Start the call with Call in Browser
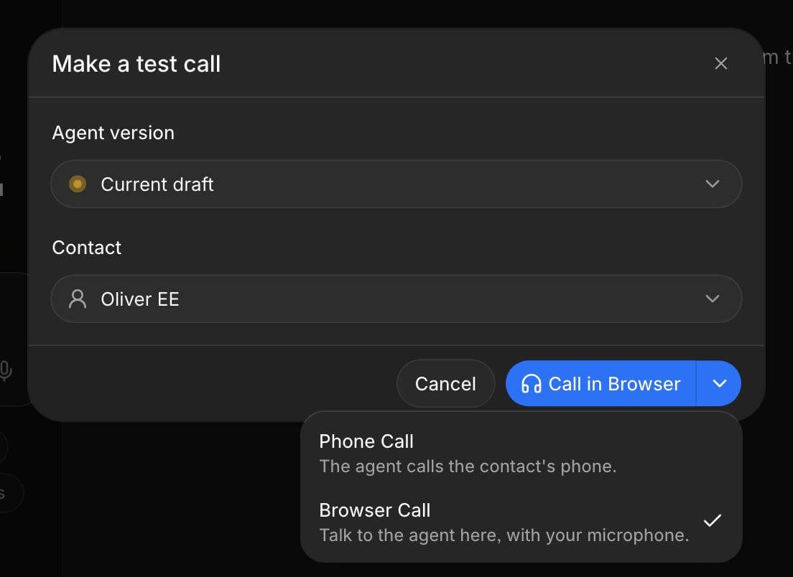The width and height of the screenshot is (793, 577). point(600,383)
